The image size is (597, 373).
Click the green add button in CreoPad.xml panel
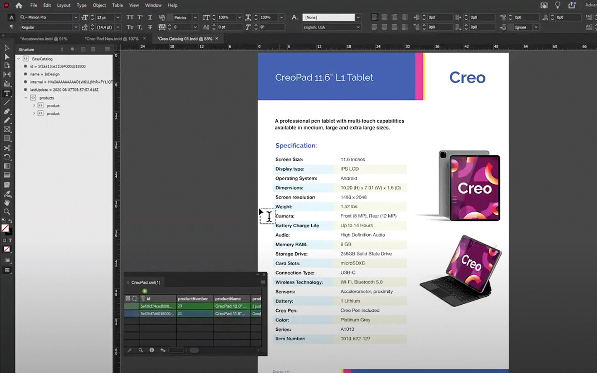coord(145,291)
